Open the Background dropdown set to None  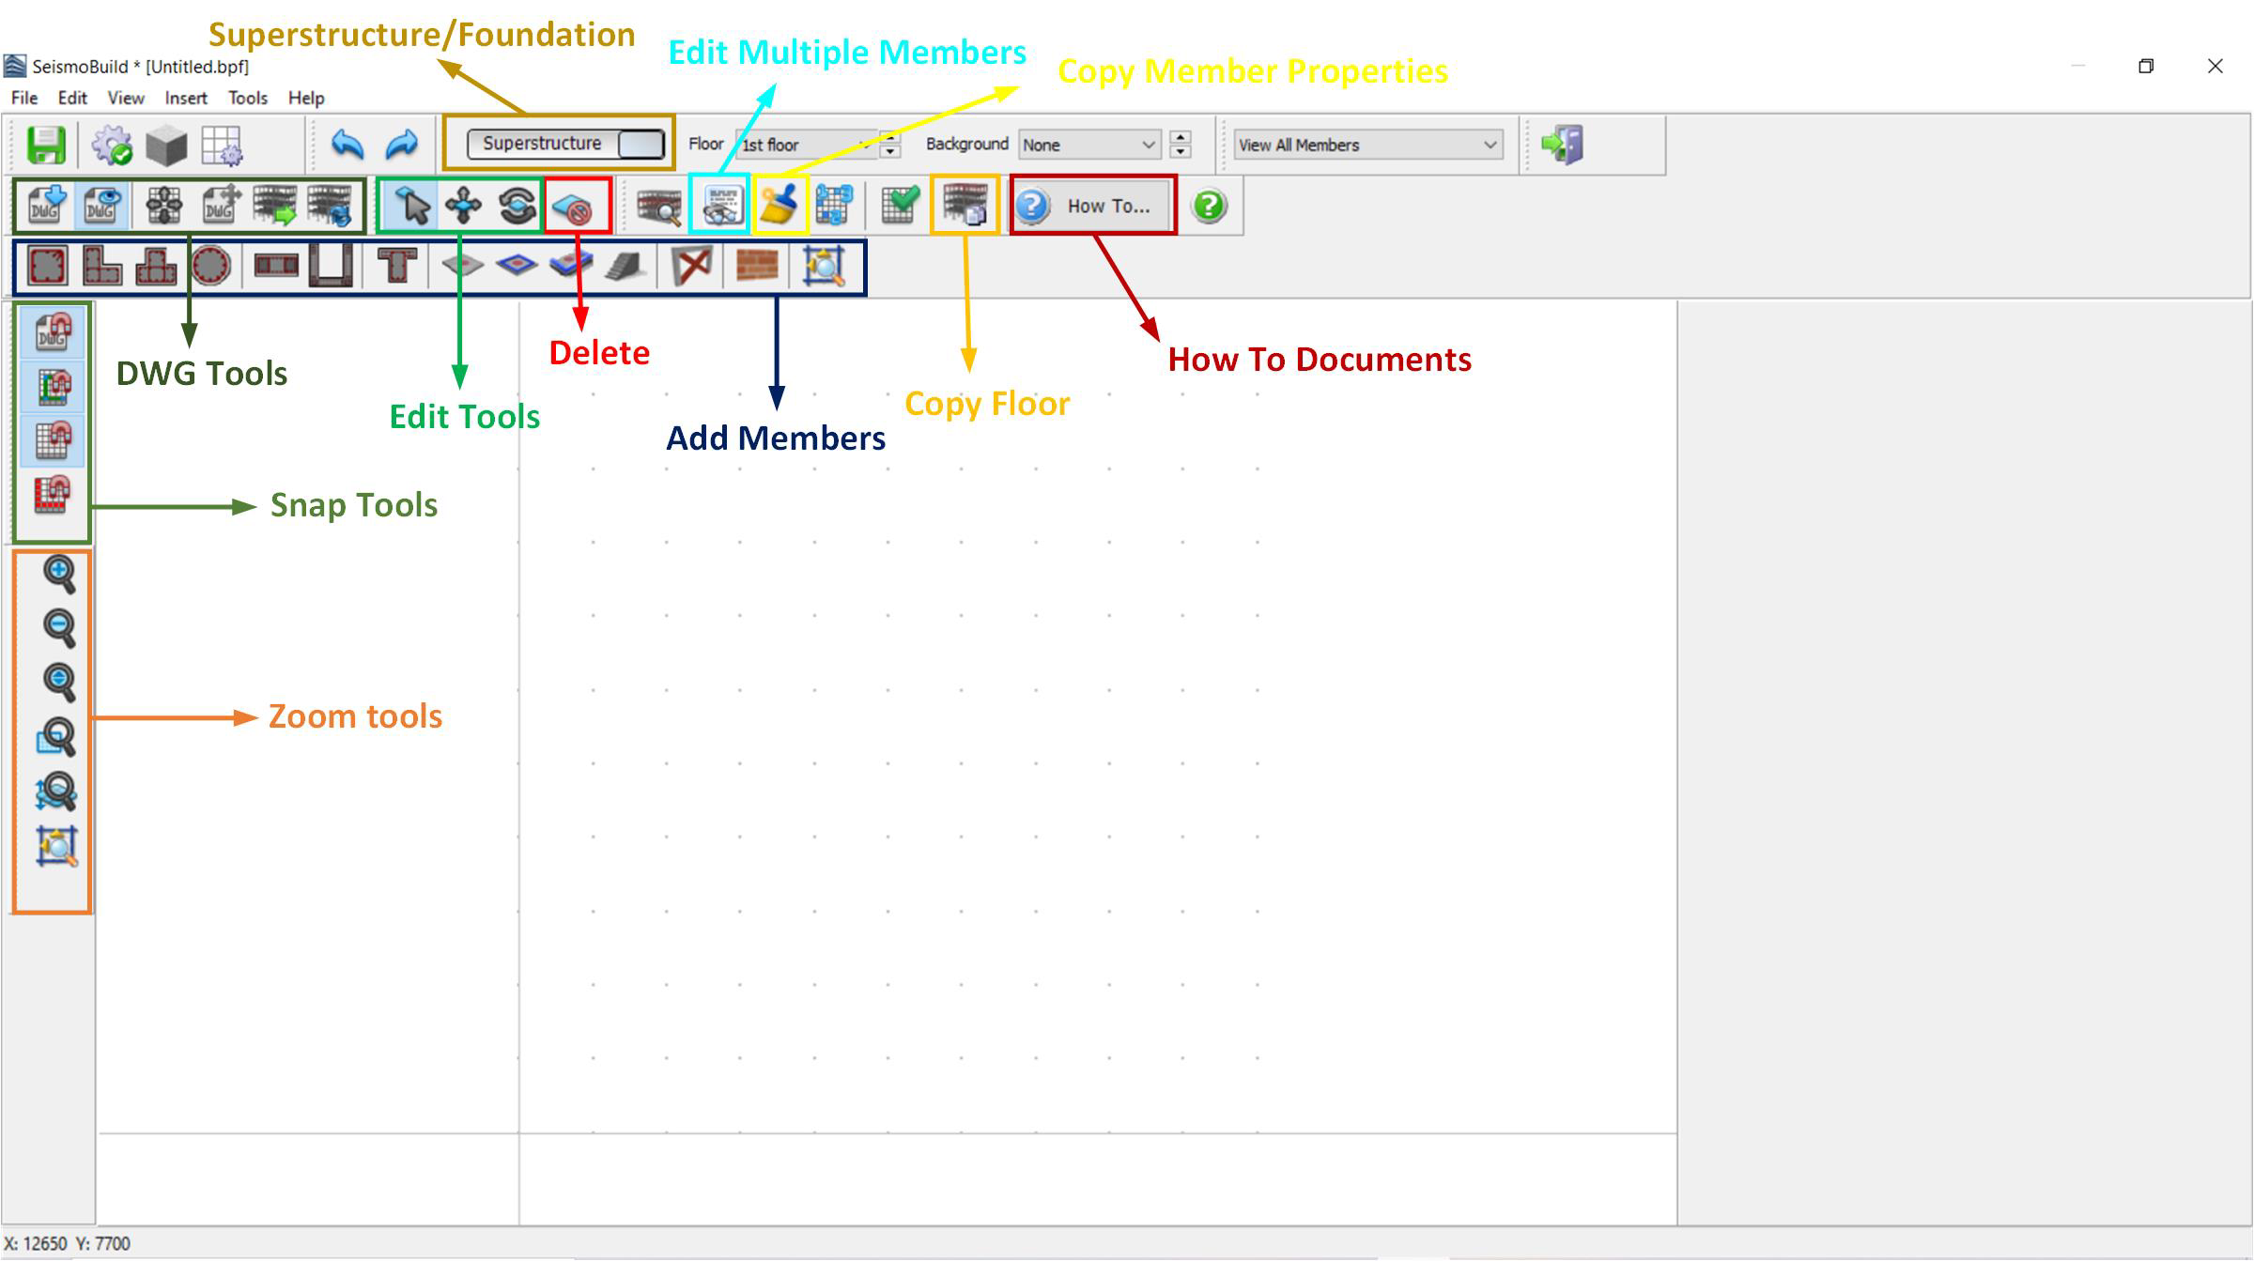pos(1089,145)
